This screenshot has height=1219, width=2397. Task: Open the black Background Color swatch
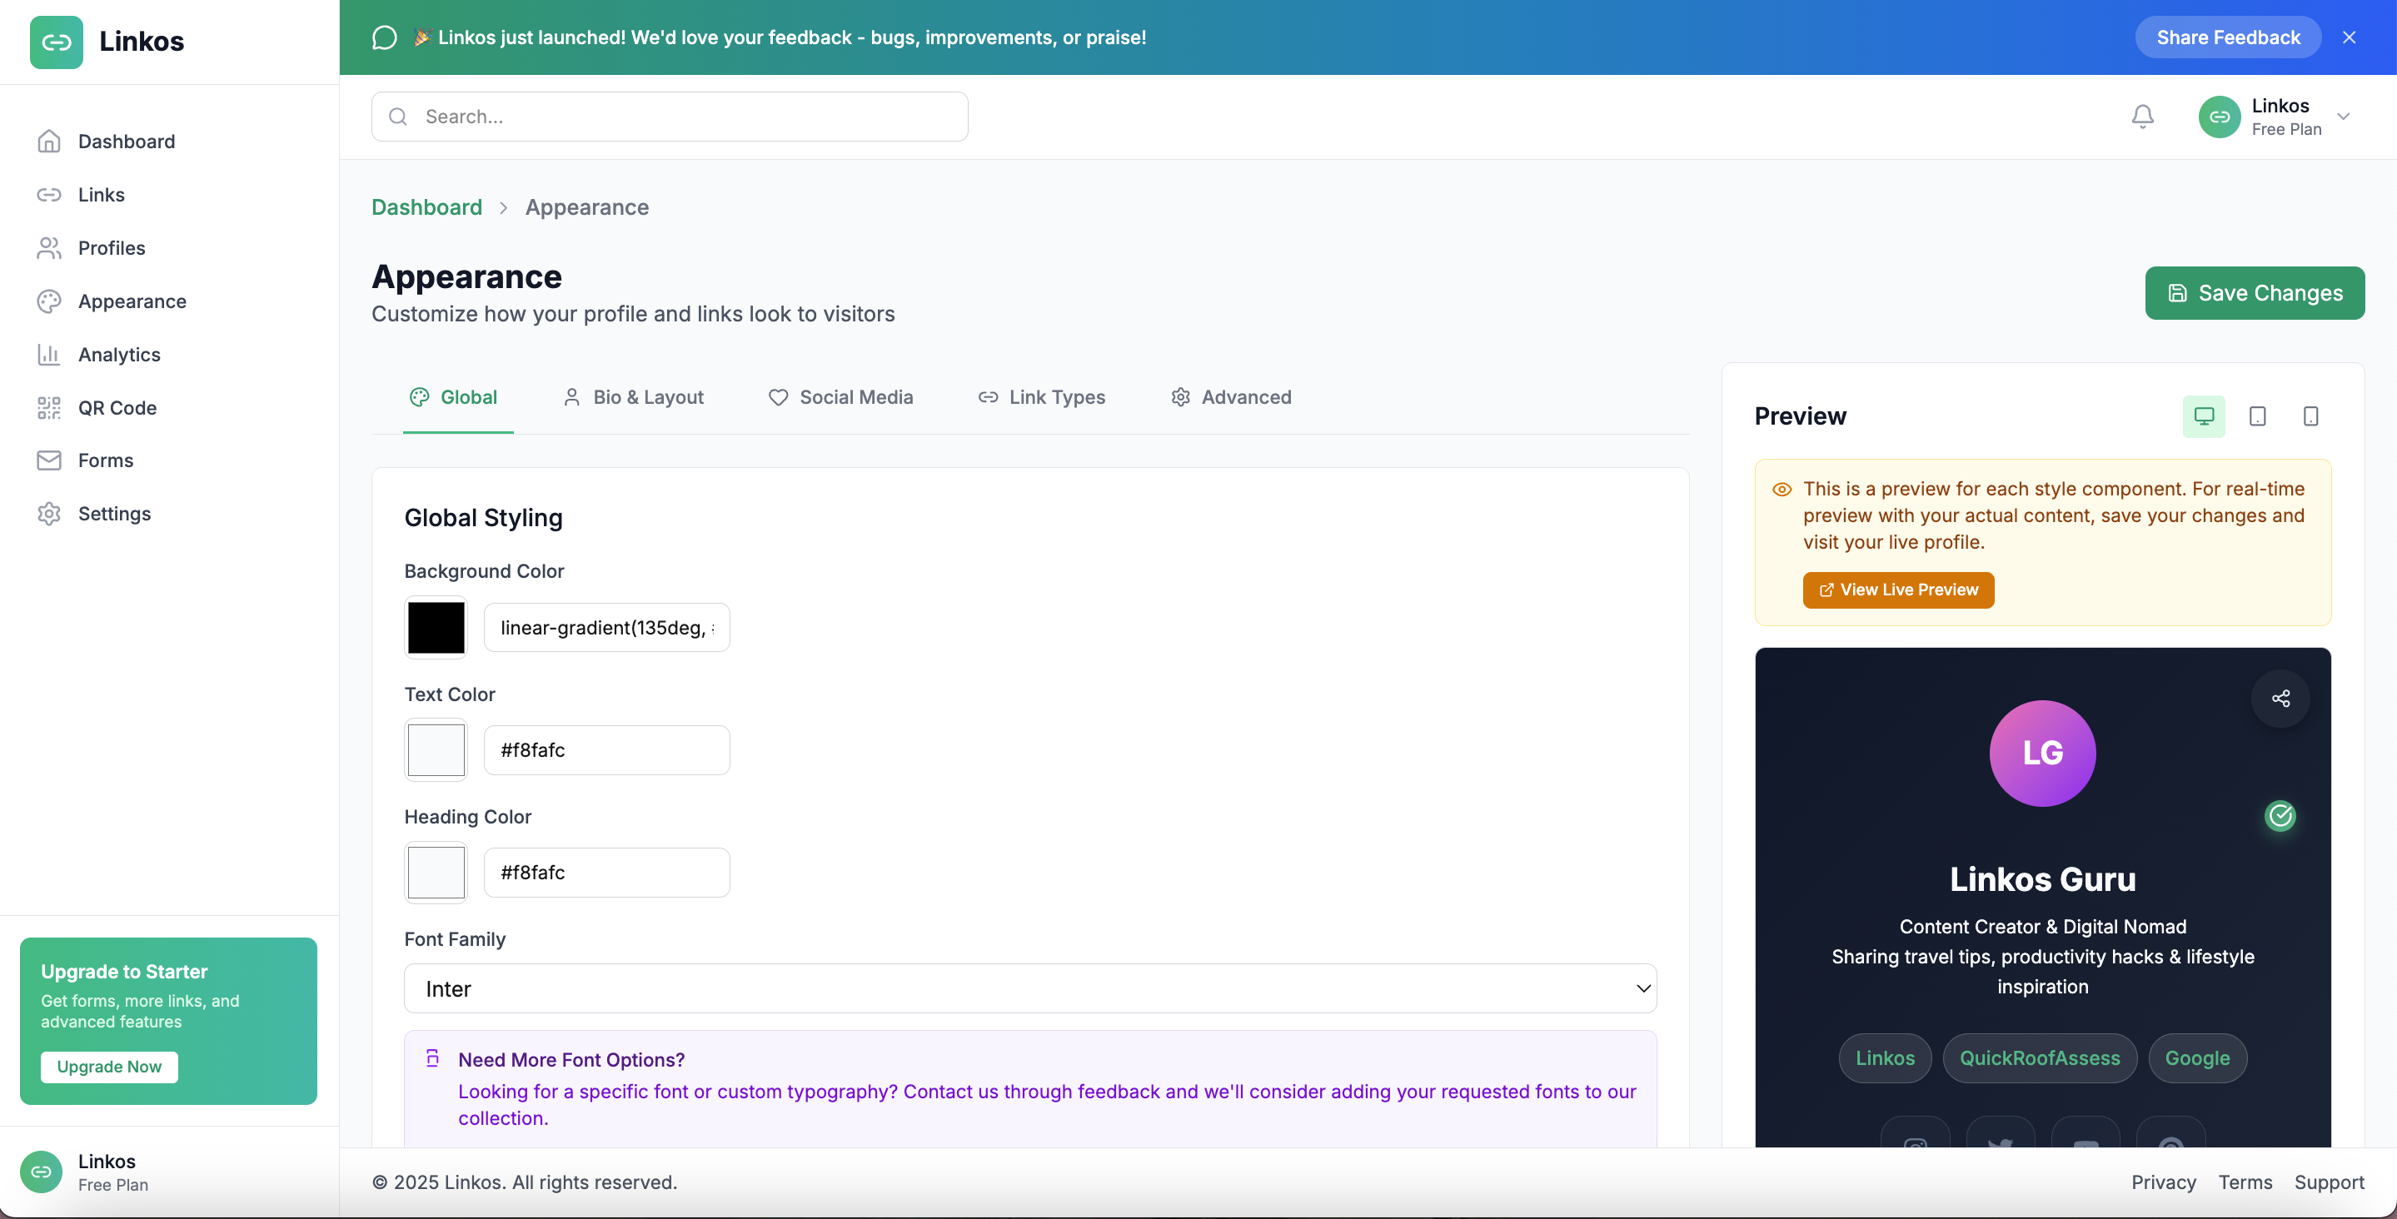pos(436,627)
